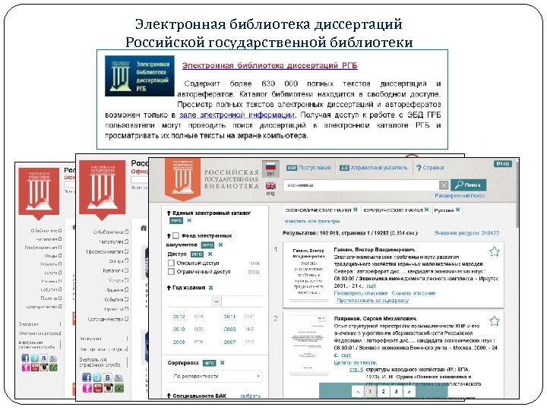This screenshot has height=410, width=547.
Task: Open the Расширенный поиск link
Action: (x=460, y=196)
